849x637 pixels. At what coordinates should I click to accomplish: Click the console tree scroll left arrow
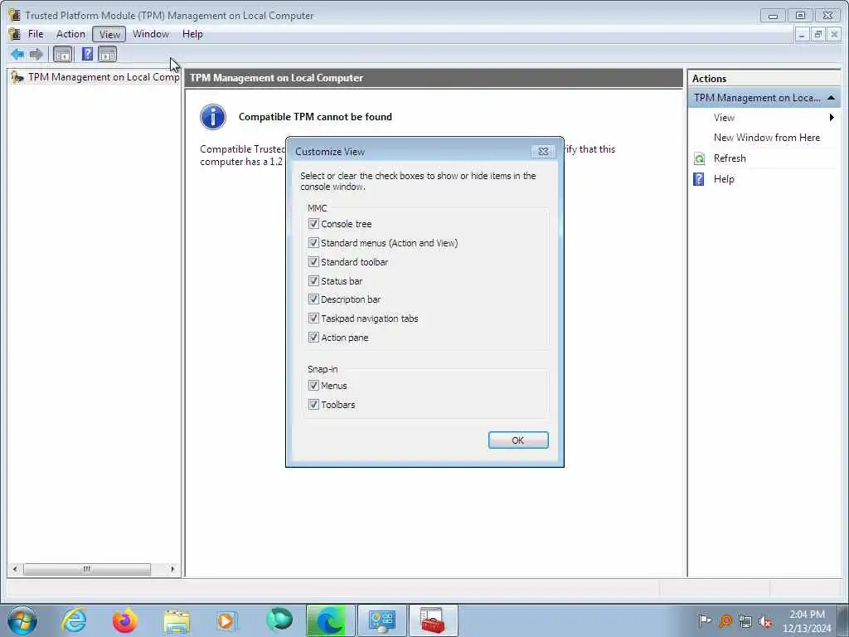coord(15,569)
